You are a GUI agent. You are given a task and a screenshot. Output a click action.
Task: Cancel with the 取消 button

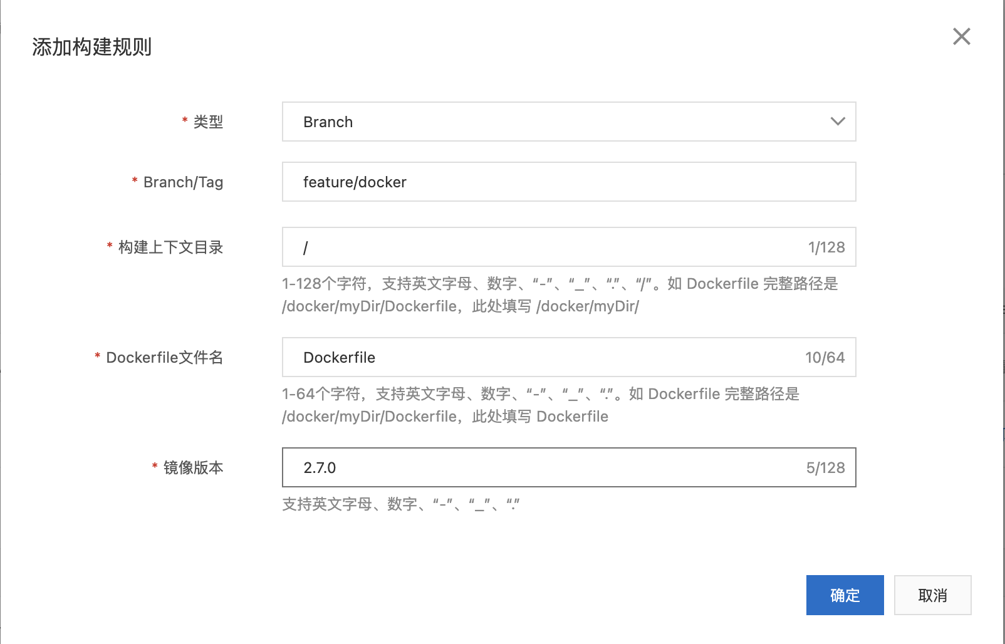[x=932, y=595]
